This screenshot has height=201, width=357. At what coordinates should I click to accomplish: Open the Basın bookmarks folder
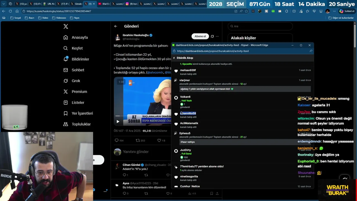[30, 18]
